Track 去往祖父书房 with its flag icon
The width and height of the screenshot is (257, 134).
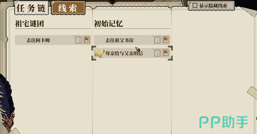[x=166, y=40]
